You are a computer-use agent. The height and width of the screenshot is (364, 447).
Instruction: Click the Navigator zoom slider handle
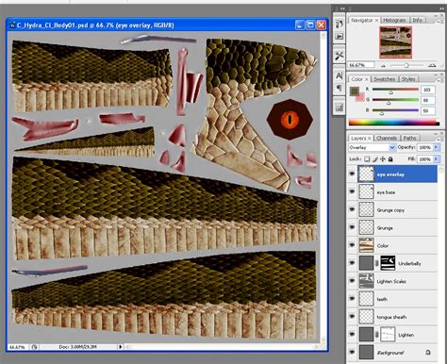point(406,65)
